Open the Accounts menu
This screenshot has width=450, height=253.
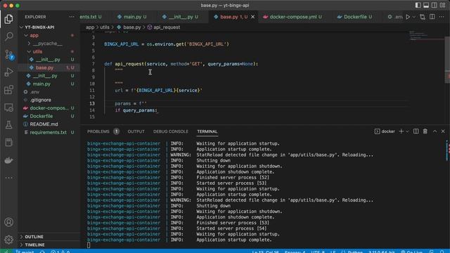(x=8, y=222)
